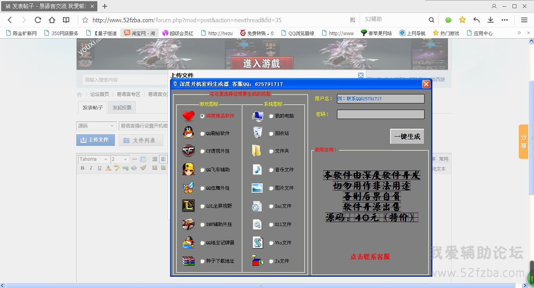Screen dimensions: 534x288
Task: Click the 一键生成 generate button
Action: (x=407, y=137)
